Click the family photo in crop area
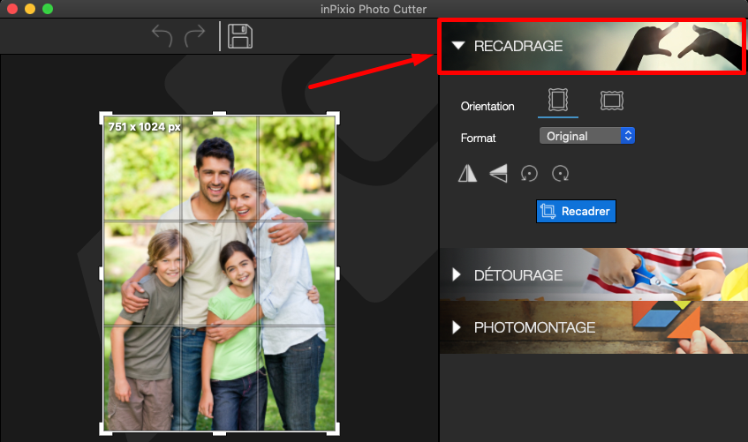The height and width of the screenshot is (442, 748). click(219, 273)
